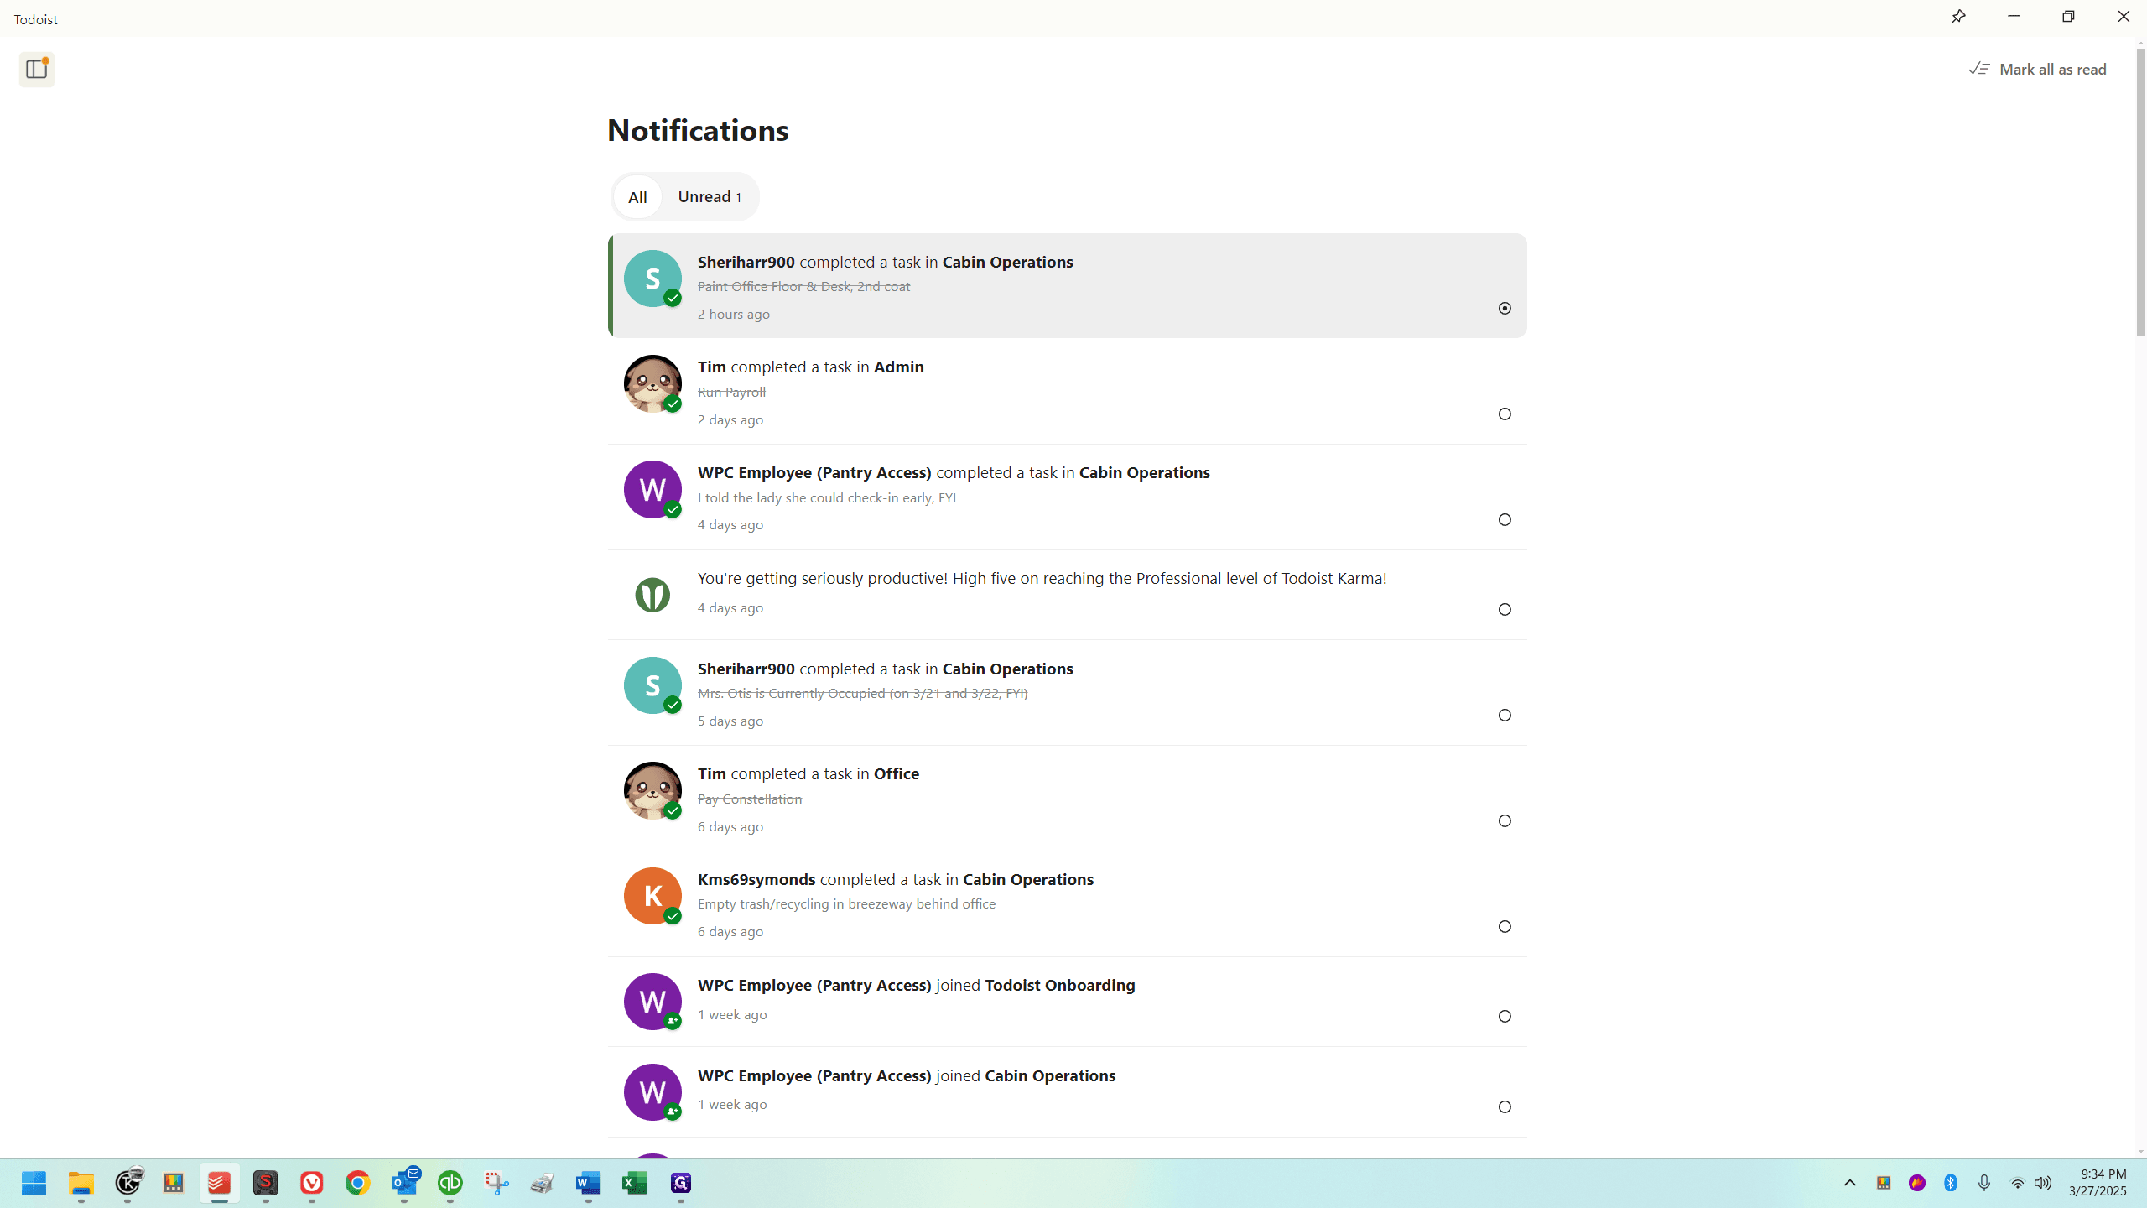Open WPC Employee joined Todoist Onboarding notification

(x=1067, y=1002)
